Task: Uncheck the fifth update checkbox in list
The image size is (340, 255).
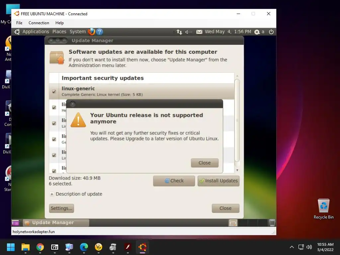Action: (x=54, y=155)
